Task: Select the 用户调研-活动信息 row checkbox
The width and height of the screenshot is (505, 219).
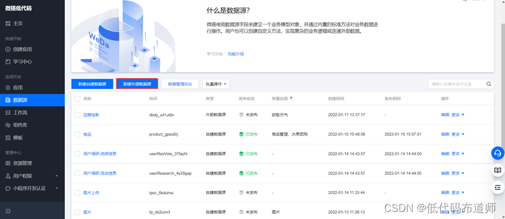Action: (x=77, y=174)
